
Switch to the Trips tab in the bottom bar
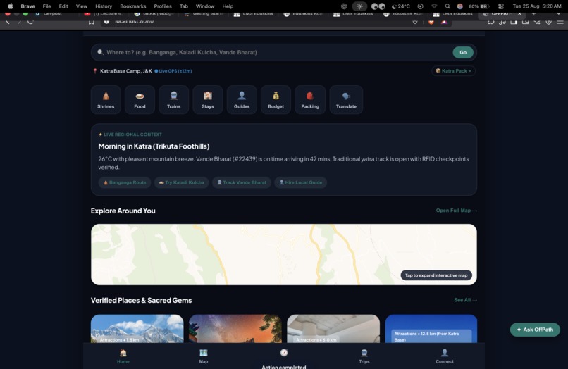[x=364, y=356]
